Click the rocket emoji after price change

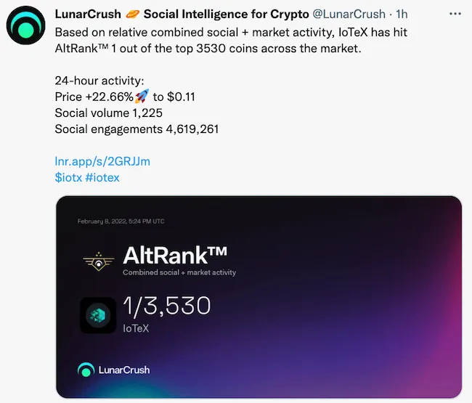pos(142,97)
